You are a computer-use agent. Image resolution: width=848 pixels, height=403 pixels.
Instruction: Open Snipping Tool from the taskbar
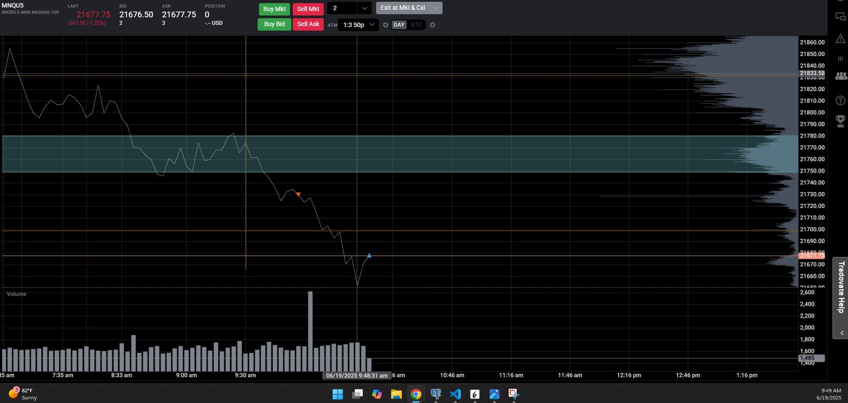click(514, 394)
